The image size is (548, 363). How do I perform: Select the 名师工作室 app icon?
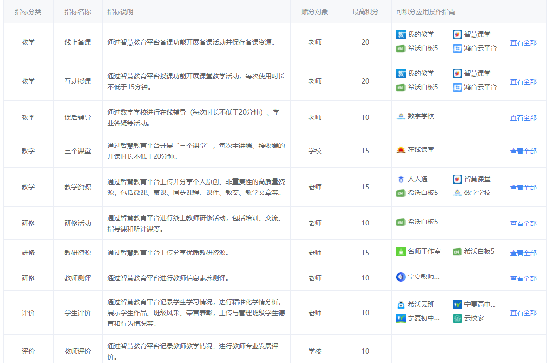coord(401,252)
